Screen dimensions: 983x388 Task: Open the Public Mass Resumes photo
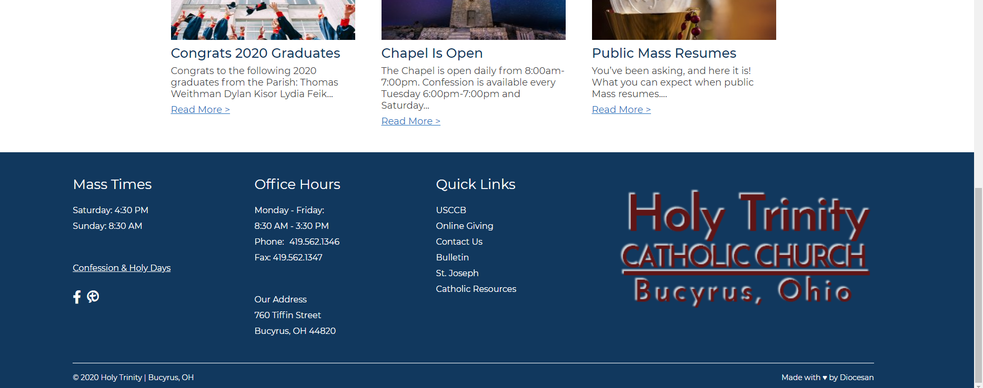pos(684,20)
